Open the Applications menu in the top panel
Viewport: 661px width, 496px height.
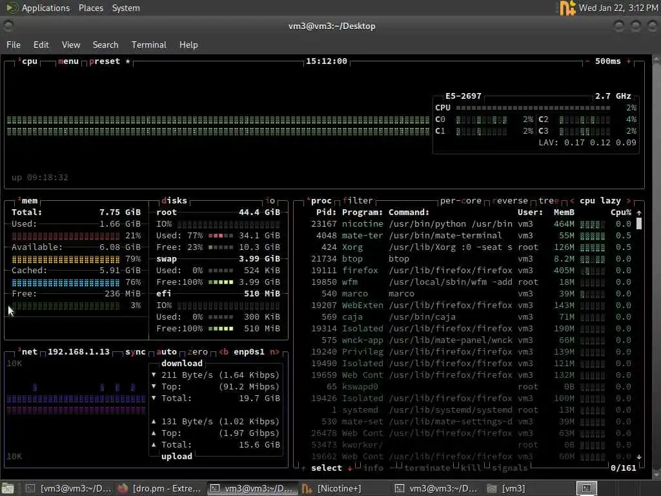point(46,8)
